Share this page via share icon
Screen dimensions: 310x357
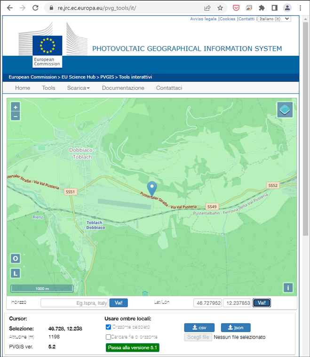(x=207, y=8)
